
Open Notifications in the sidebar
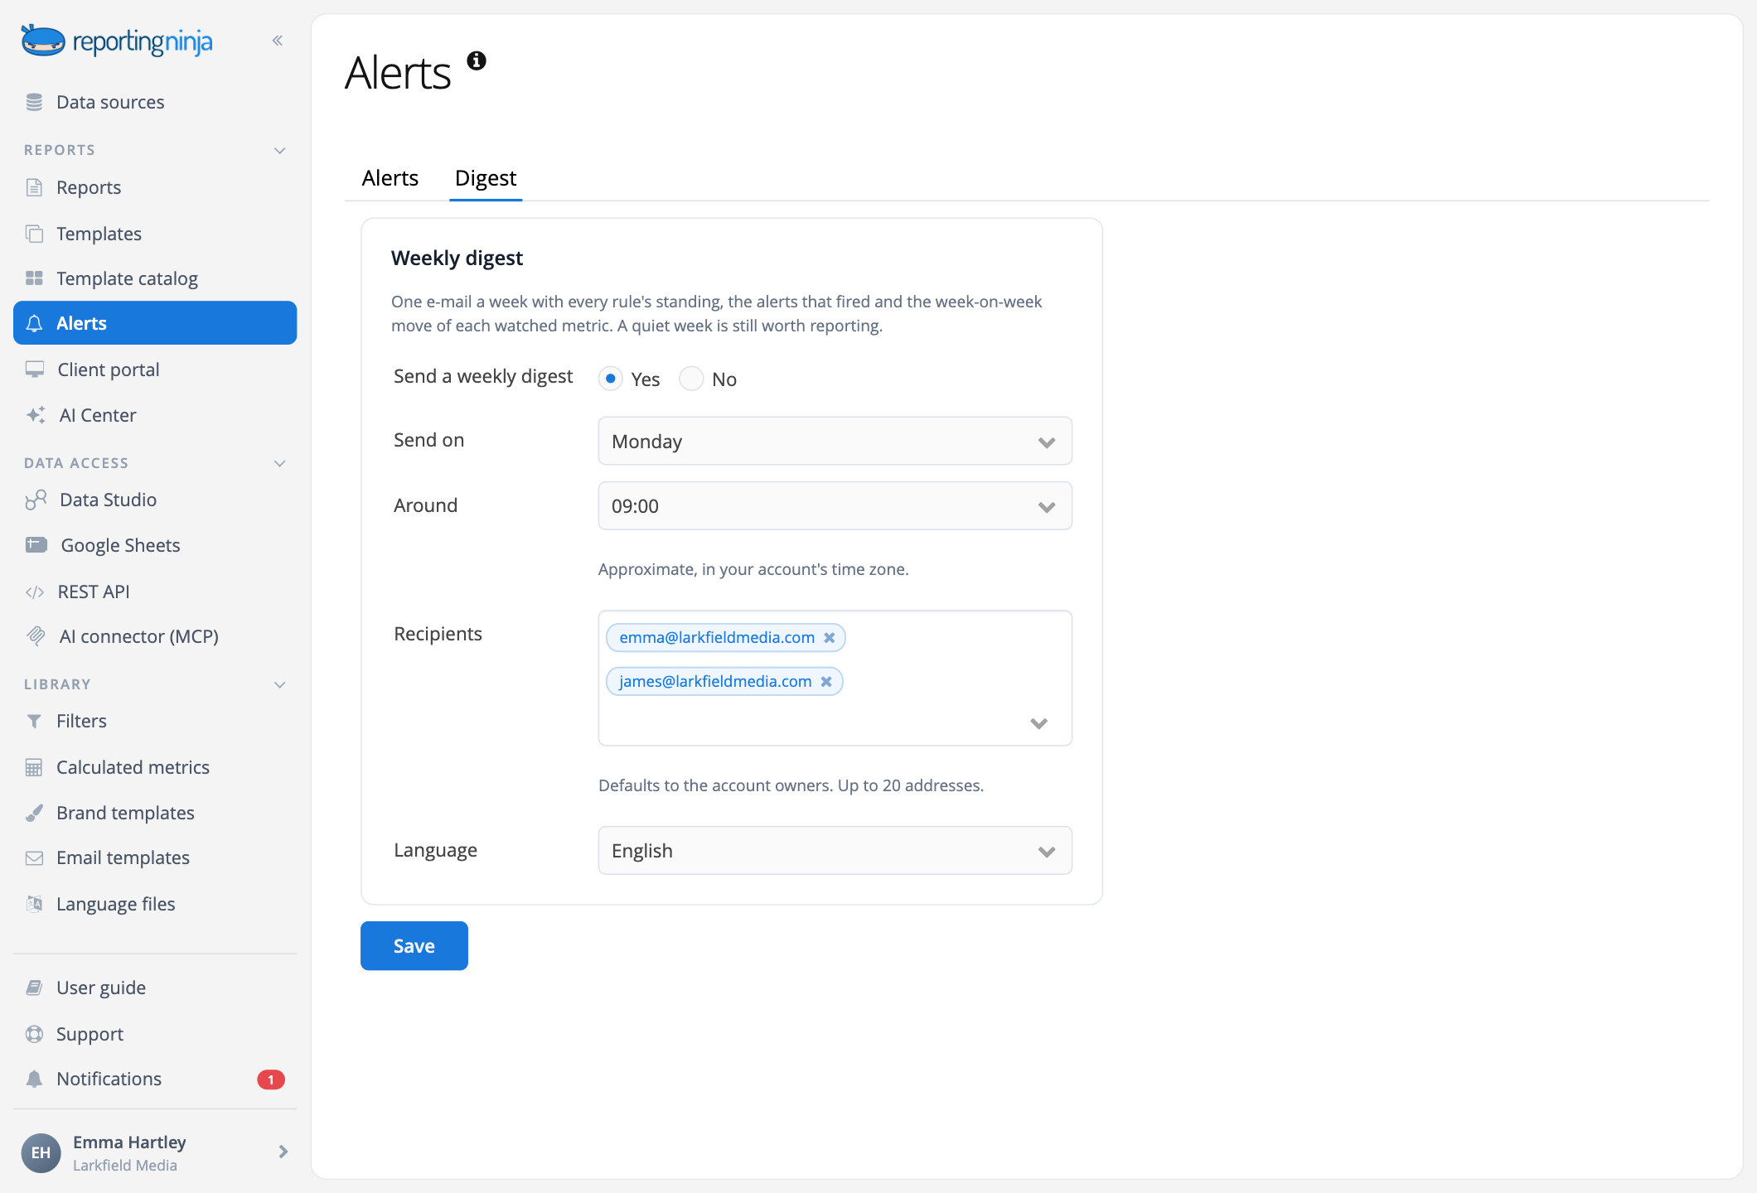pyautogui.click(x=155, y=1079)
